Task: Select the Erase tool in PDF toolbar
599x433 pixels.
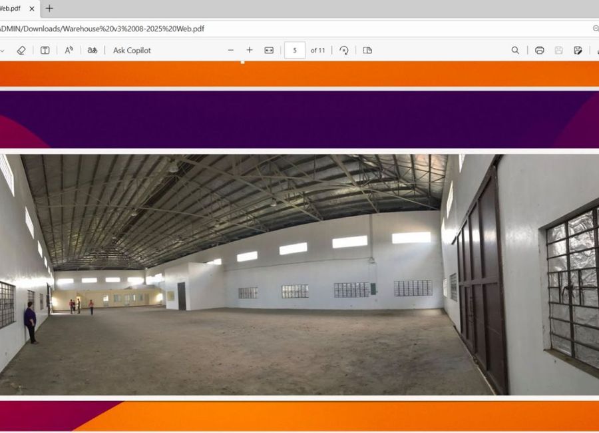Action: coord(21,51)
